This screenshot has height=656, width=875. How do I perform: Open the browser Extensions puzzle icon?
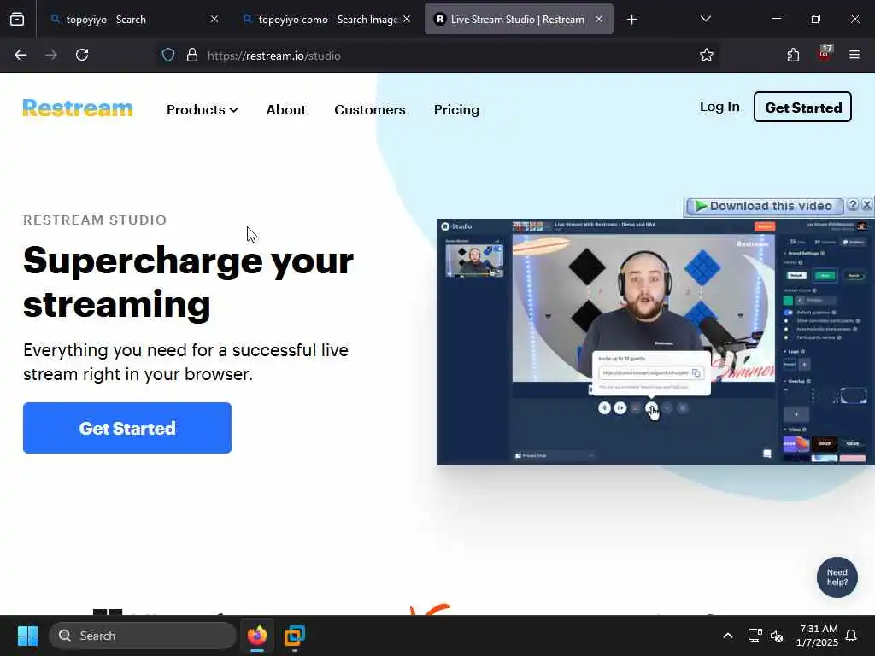[x=793, y=56]
